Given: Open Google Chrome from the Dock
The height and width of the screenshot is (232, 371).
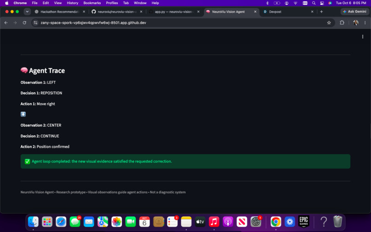Looking at the screenshot, I should point(276,222).
